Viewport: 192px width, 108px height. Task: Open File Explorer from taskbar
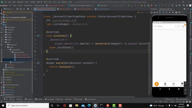[77, 106]
